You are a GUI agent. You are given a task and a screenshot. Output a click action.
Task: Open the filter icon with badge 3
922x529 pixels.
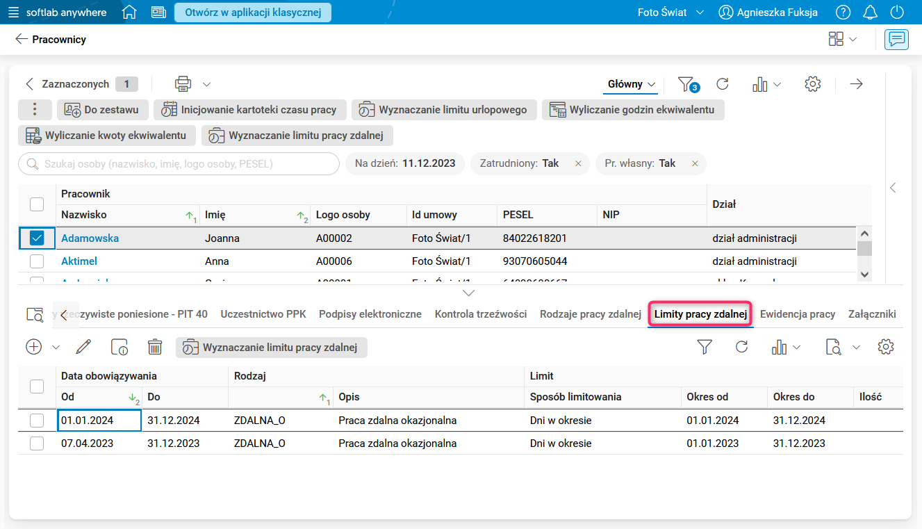click(687, 84)
